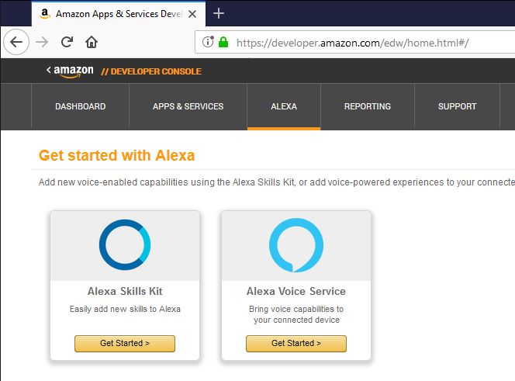Open new browser tab with plus icon
This screenshot has width=515, height=381.
pyautogui.click(x=219, y=13)
